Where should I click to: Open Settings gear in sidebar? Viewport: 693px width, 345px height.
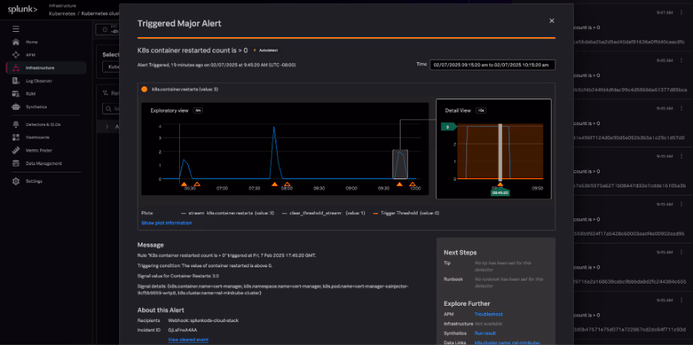tap(16, 181)
